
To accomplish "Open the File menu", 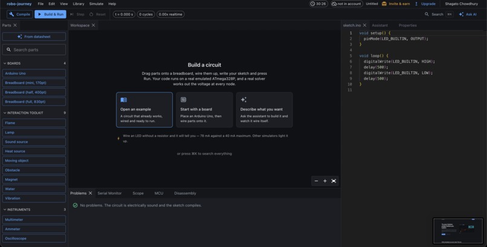I will point(40,4).
